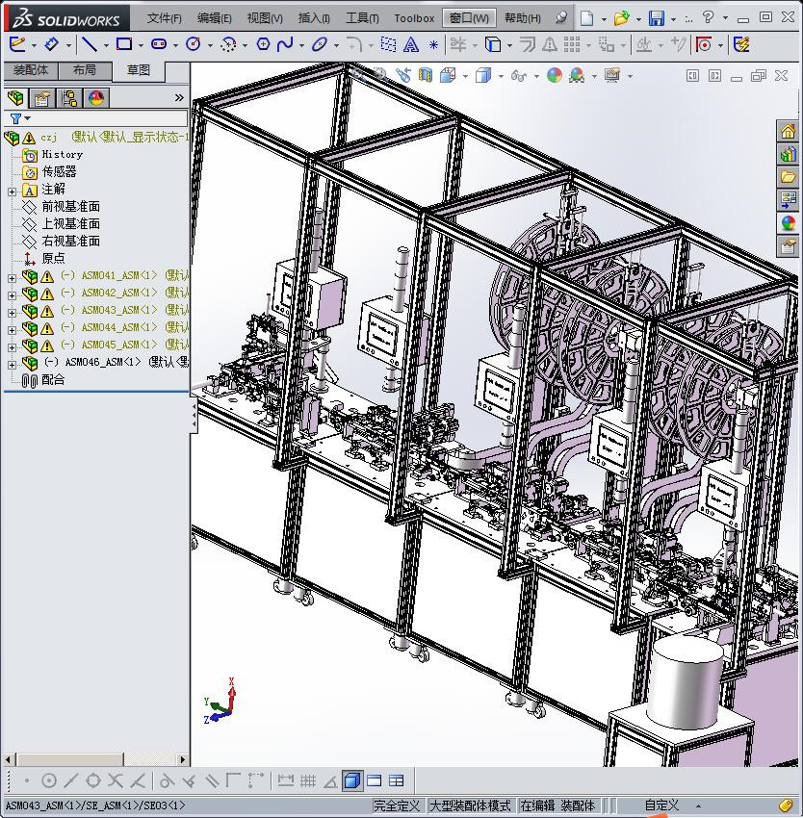Click the Rapid Sketch icon
Screen dimensions: 803x818
(741, 45)
